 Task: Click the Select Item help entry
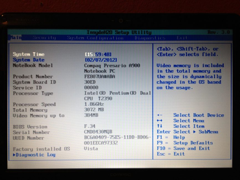pyautogui.click(x=180, y=126)
